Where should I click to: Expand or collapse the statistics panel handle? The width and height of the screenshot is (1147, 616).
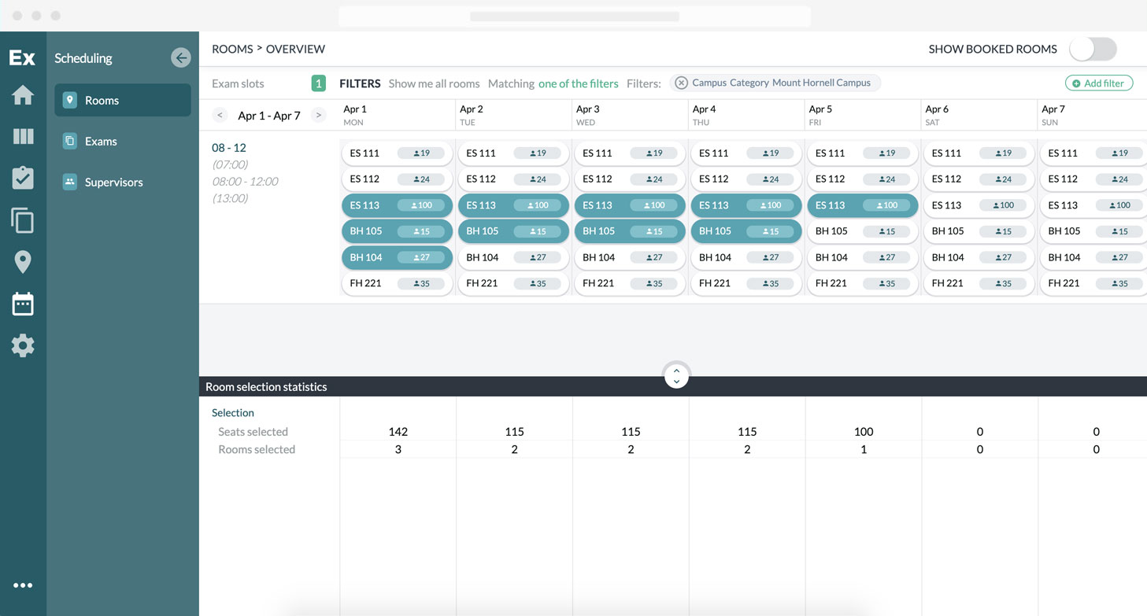pos(676,376)
